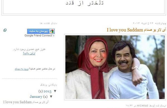Open the 2013 archive link

click(x=47, y=91)
